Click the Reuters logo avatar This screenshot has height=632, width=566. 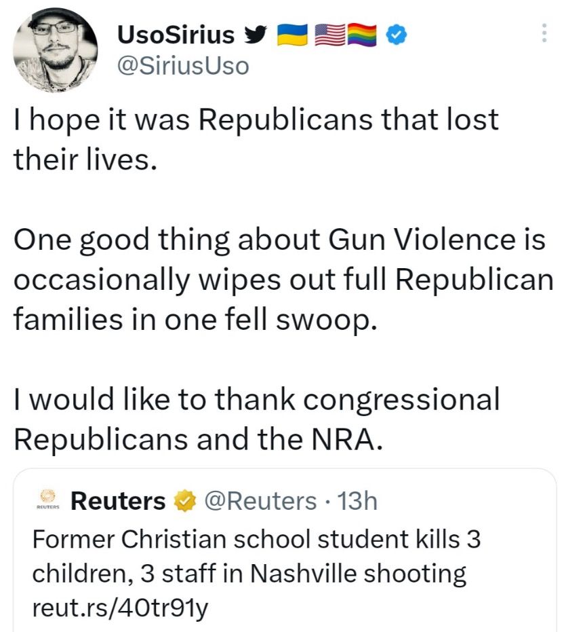tap(47, 501)
